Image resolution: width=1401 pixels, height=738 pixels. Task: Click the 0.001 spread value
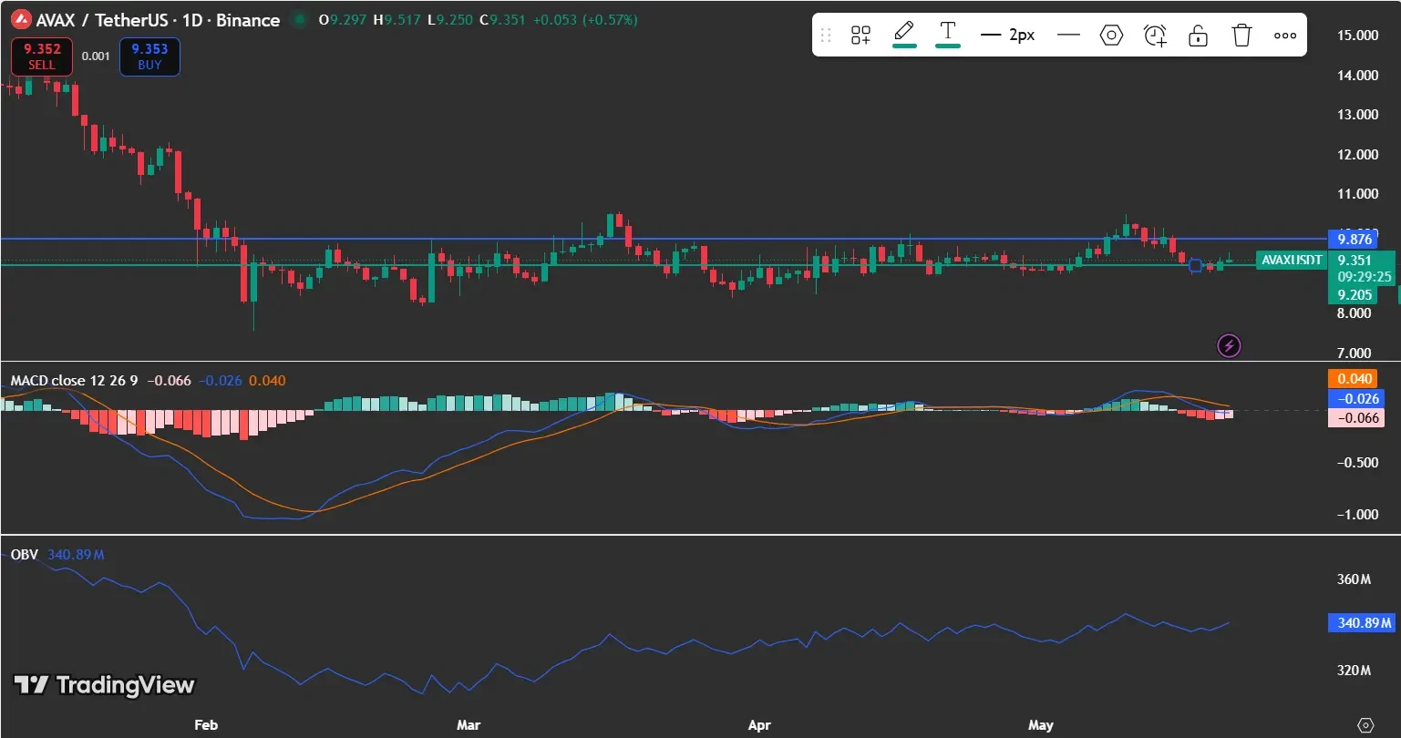coord(96,56)
